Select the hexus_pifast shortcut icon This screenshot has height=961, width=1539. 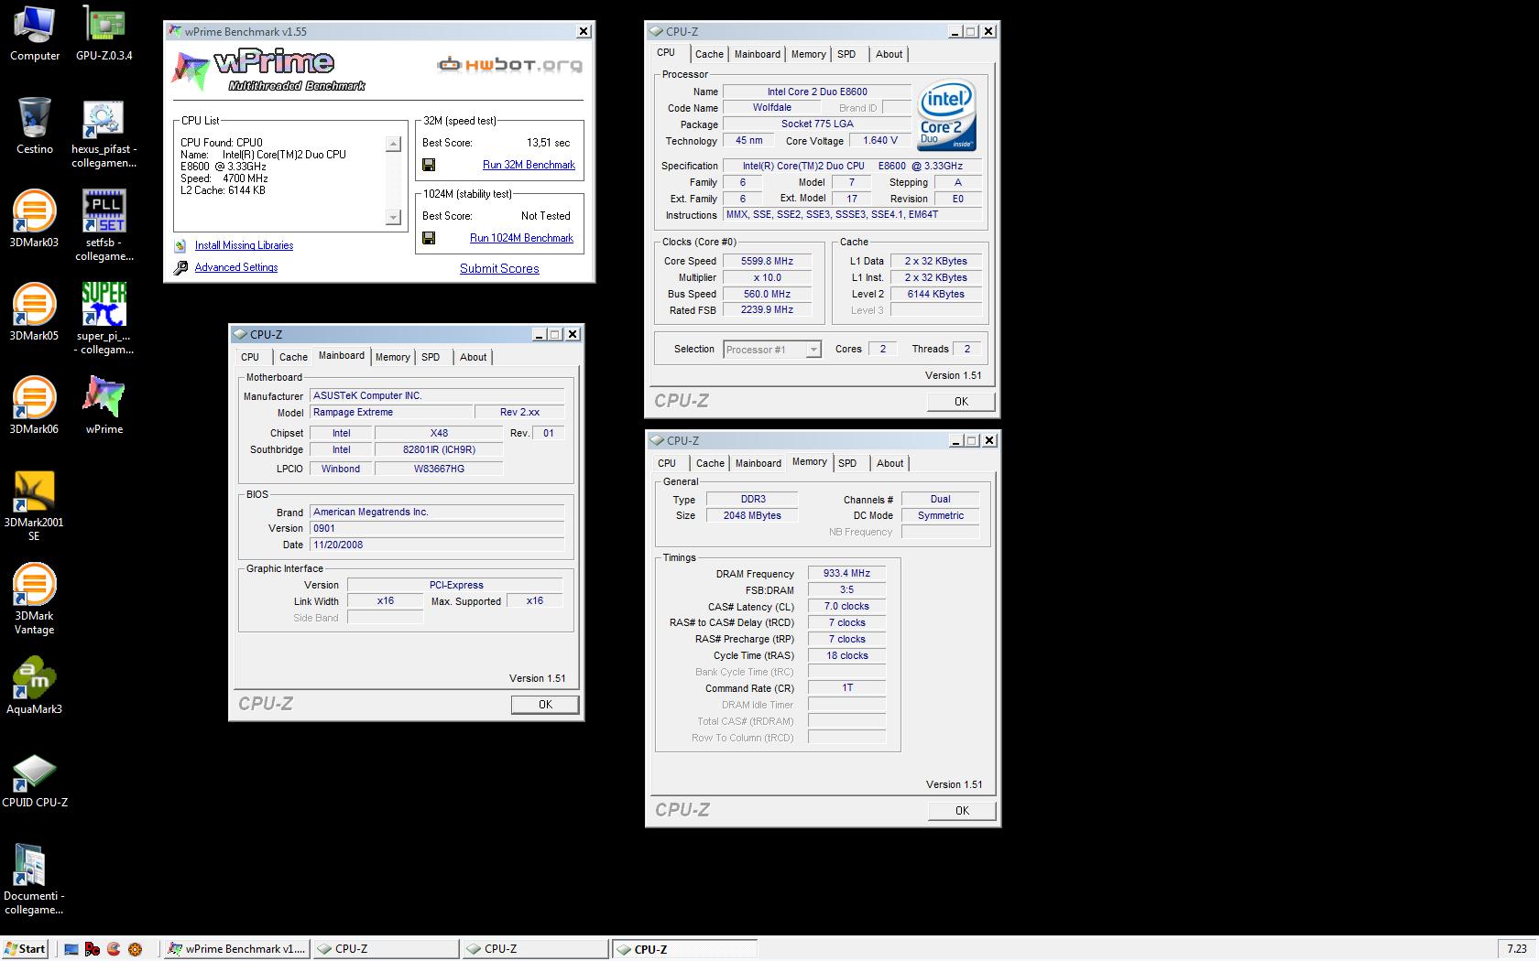coord(104,135)
